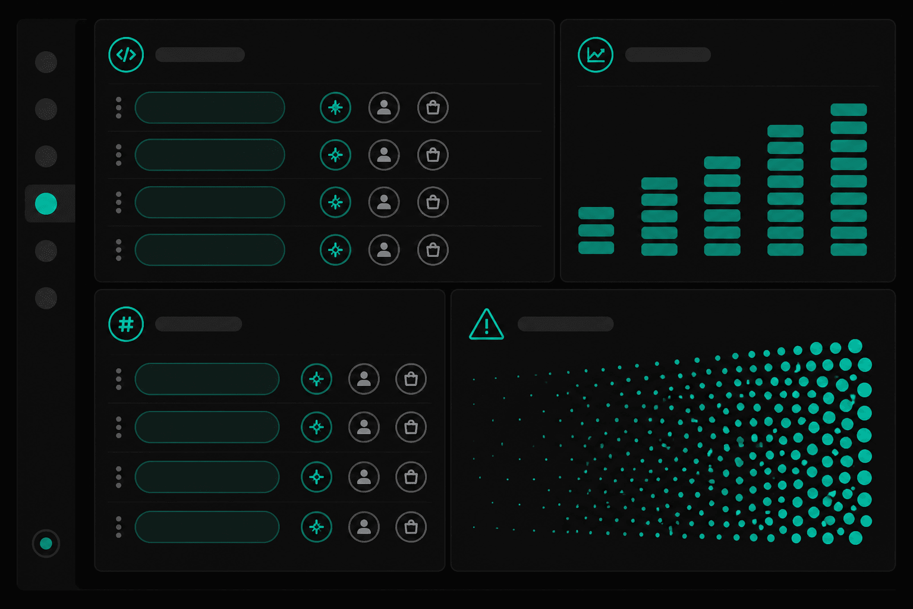913x609 pixels.
Task: Open user icon in hashtag panel's first row
Action: pyautogui.click(x=364, y=379)
